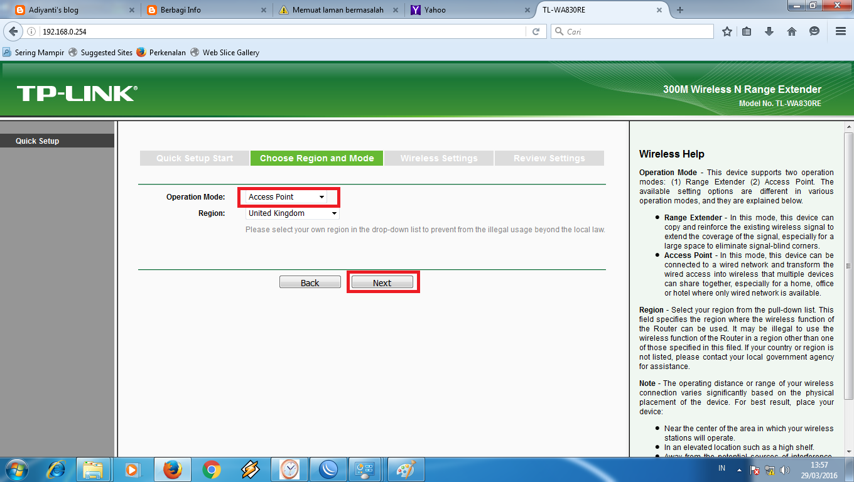The image size is (854, 482).
Task: Open the blue round taskbar icon
Action: [x=328, y=469]
